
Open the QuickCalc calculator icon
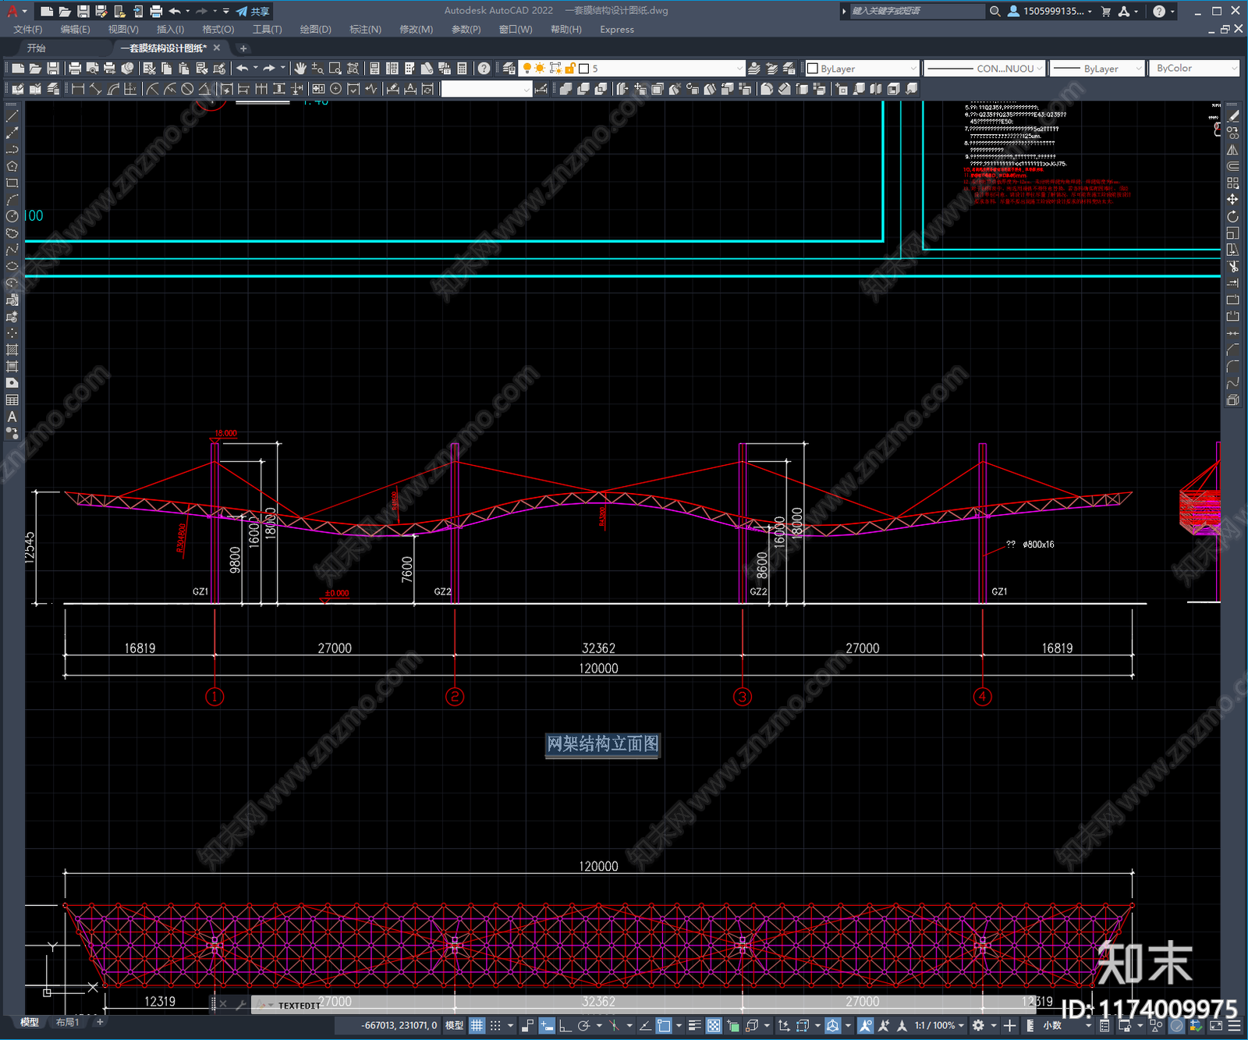pyautogui.click(x=462, y=69)
